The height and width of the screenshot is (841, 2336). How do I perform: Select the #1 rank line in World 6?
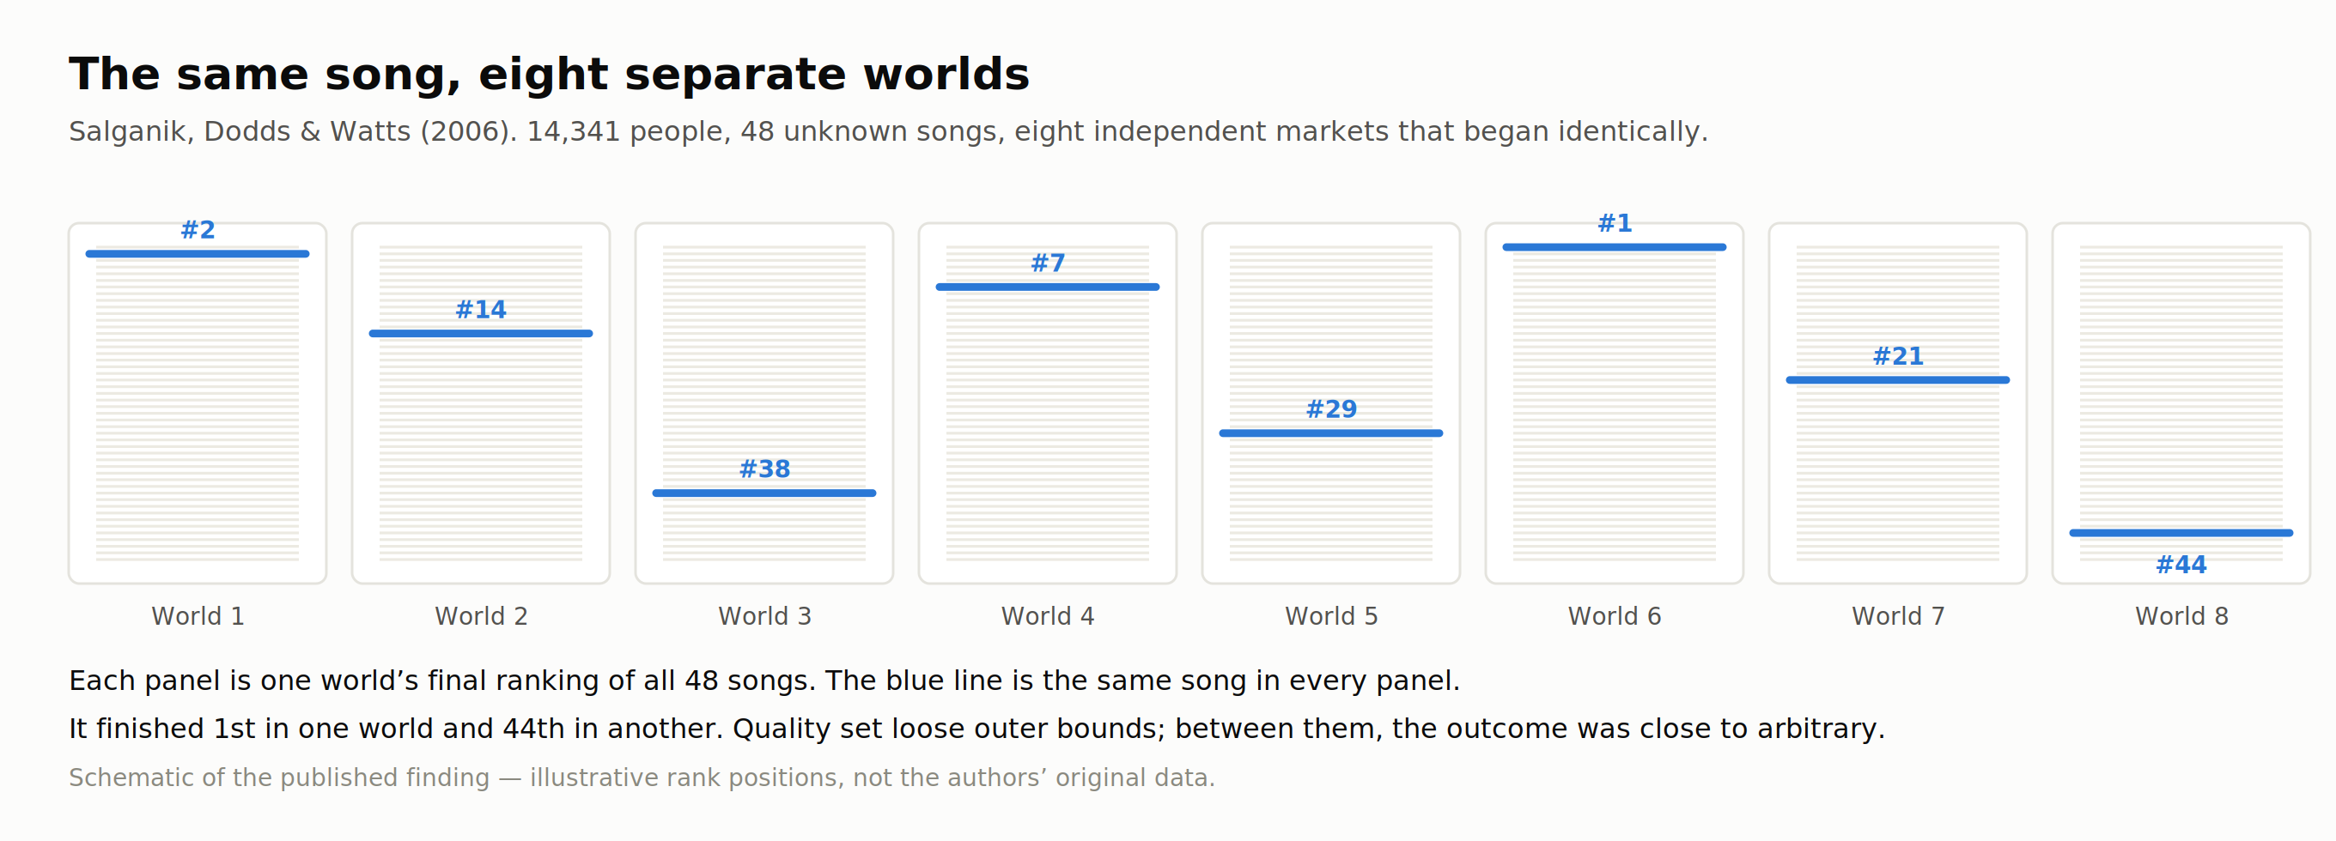pyautogui.click(x=1615, y=247)
